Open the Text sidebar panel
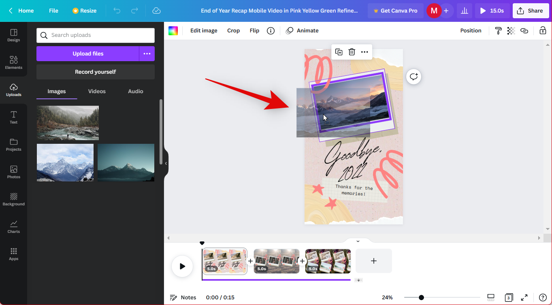Viewport: 552px width, 305px height. click(x=13, y=117)
